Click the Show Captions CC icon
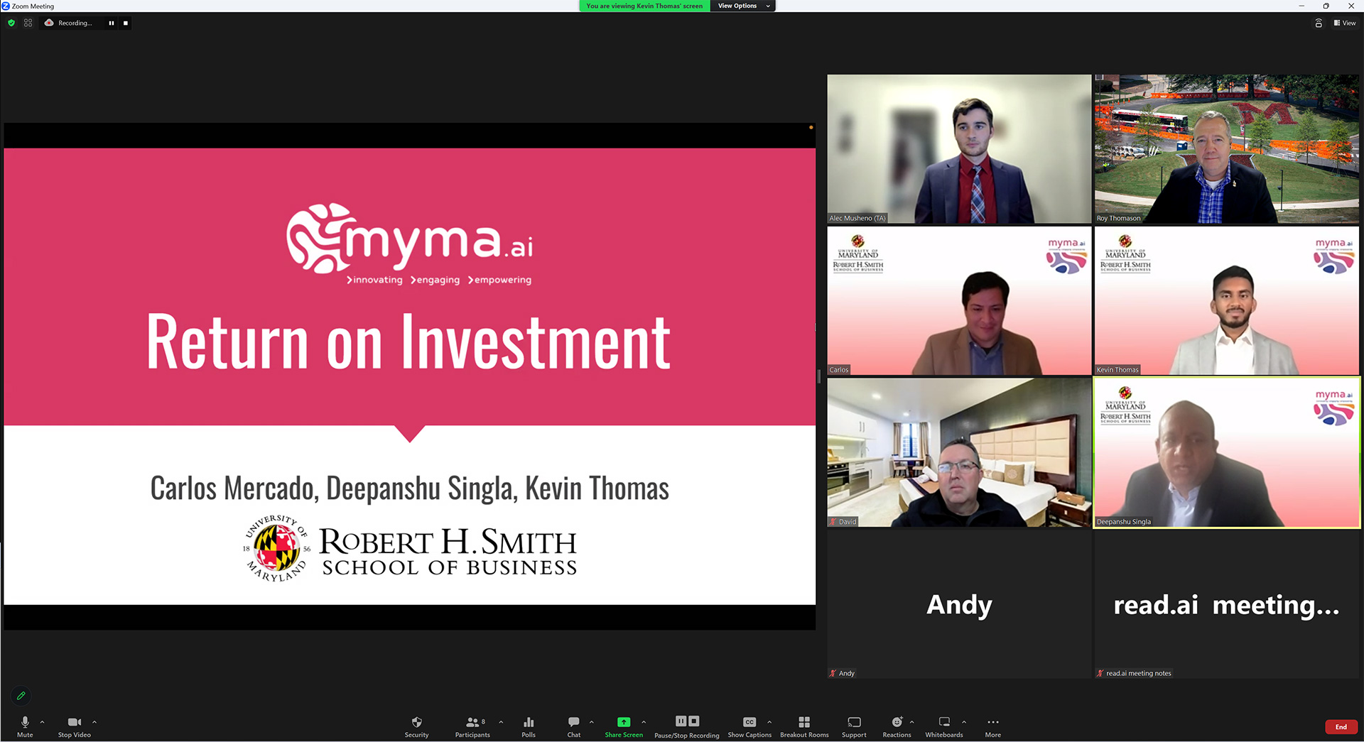1364x742 pixels. [x=749, y=722]
